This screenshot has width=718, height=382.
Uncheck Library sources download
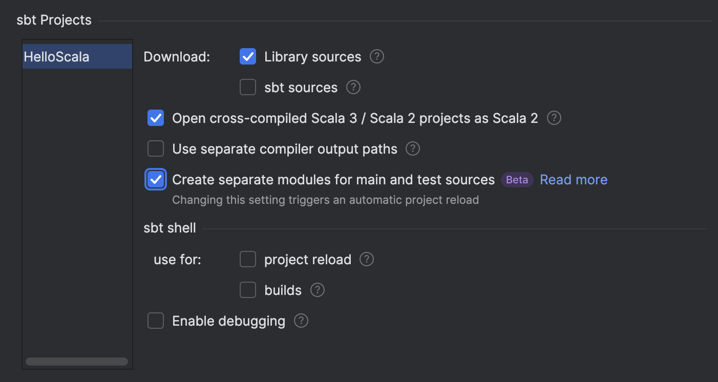point(248,56)
